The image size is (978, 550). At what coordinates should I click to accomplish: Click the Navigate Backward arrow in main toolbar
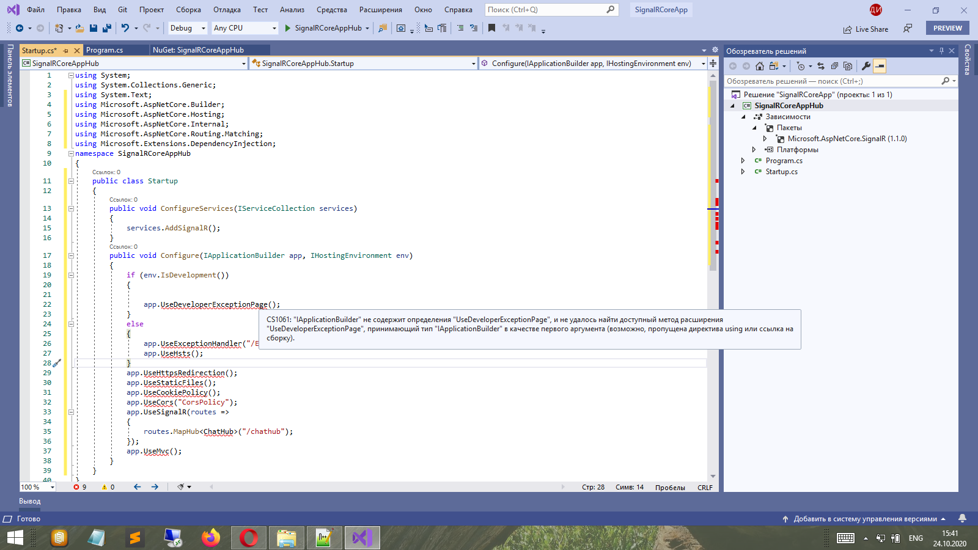[20, 28]
